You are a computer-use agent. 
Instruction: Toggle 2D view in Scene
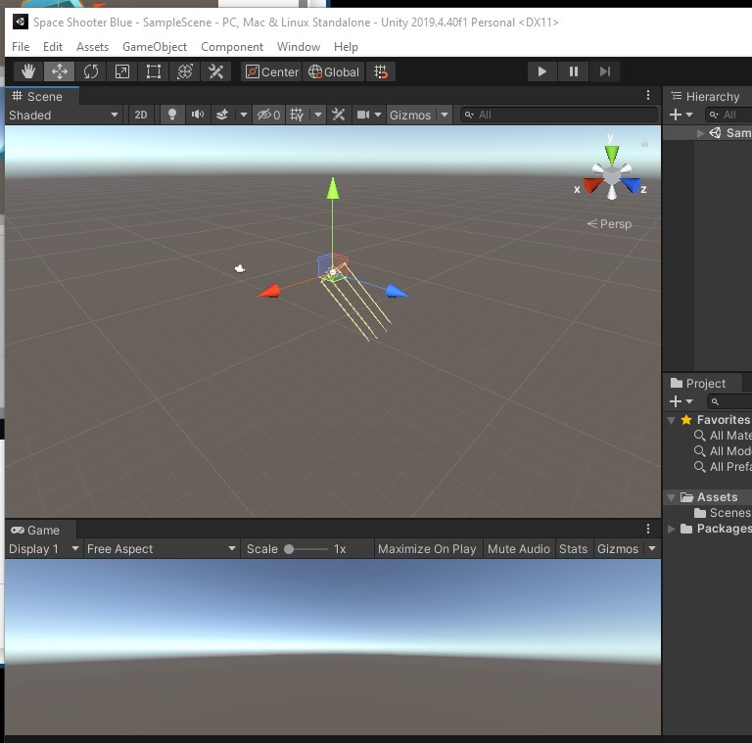(x=141, y=116)
